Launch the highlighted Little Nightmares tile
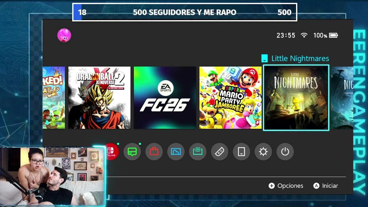Image resolution: width=368 pixels, height=207 pixels. pyautogui.click(x=296, y=98)
